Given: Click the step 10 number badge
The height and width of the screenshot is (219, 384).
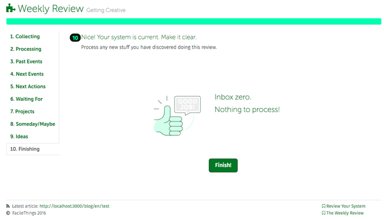Looking at the screenshot, I should pyautogui.click(x=75, y=38).
